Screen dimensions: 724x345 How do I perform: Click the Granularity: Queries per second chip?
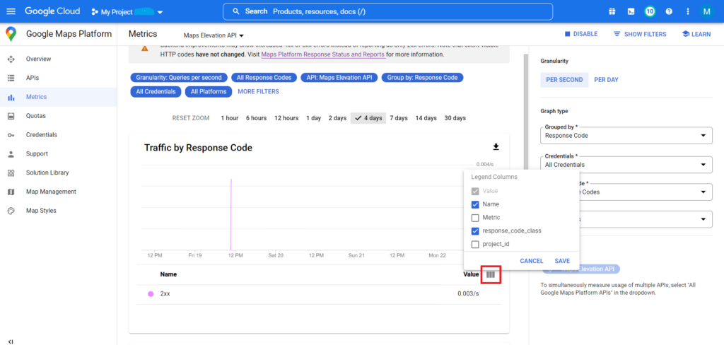click(x=179, y=78)
